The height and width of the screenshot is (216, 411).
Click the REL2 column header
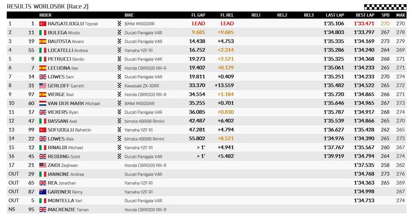[282, 15]
